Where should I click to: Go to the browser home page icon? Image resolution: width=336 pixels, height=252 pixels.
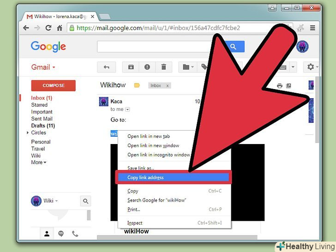60,28
